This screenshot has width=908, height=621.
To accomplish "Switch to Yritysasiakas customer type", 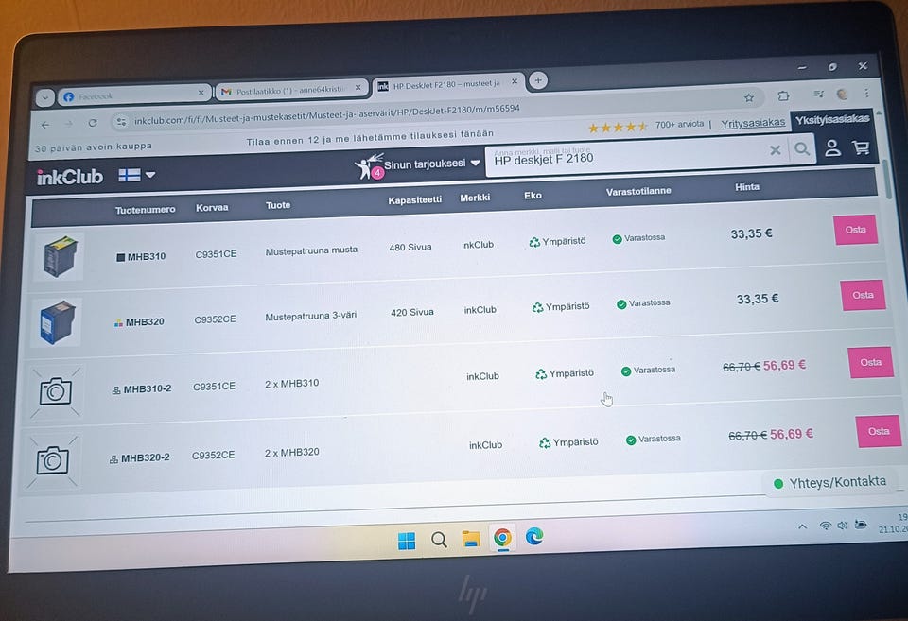I will pos(753,123).
